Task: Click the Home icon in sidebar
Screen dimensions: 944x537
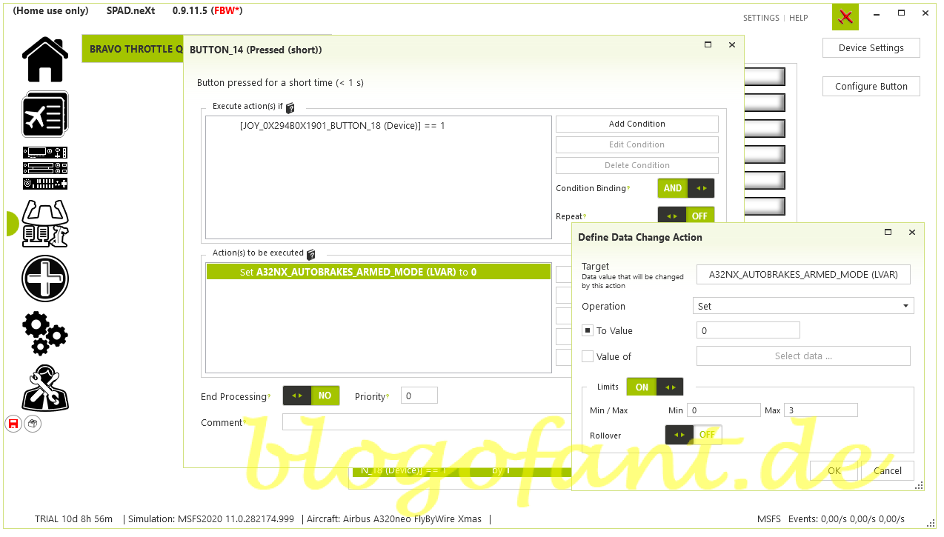Action: (x=45, y=59)
